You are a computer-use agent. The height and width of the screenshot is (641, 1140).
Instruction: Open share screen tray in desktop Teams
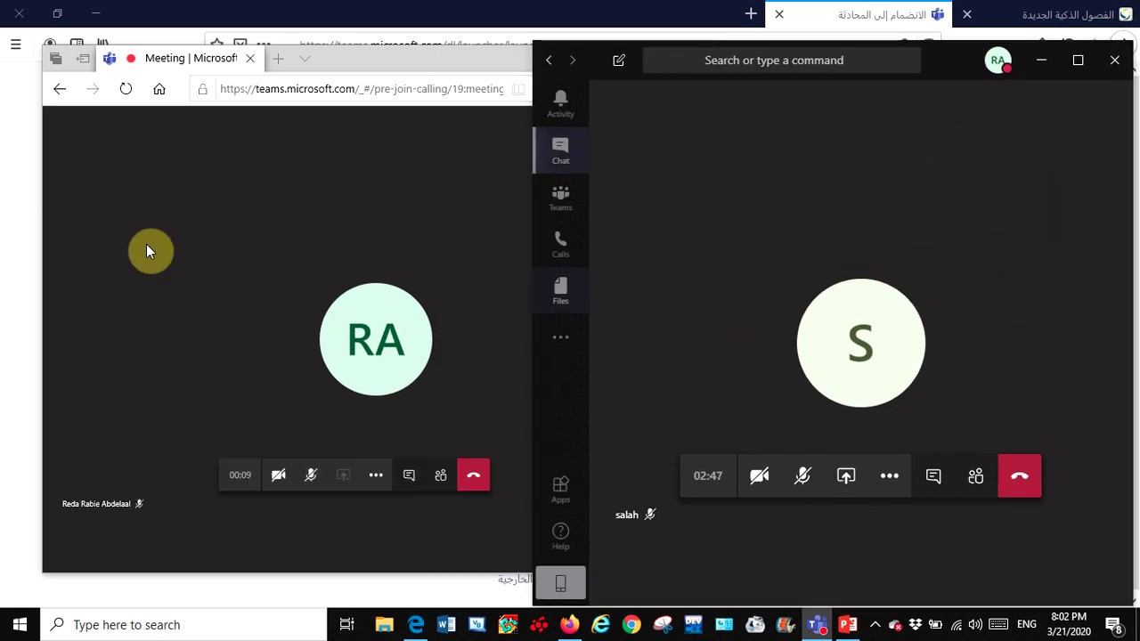(x=846, y=476)
